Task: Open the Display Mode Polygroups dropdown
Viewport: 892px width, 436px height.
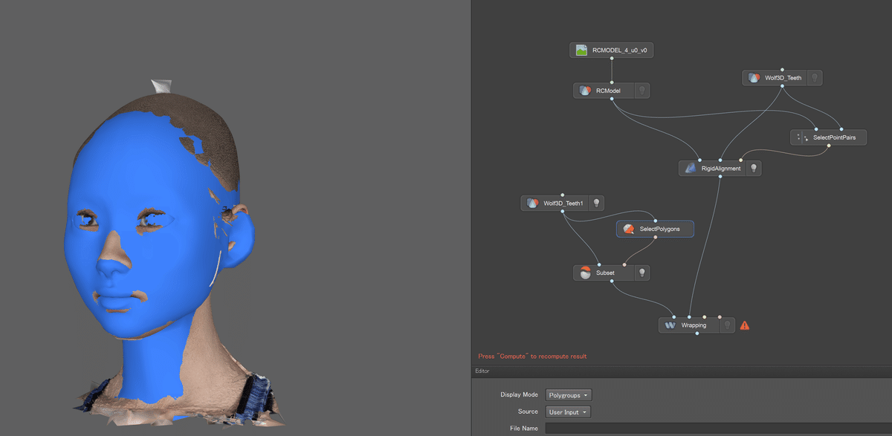Action: tap(569, 395)
